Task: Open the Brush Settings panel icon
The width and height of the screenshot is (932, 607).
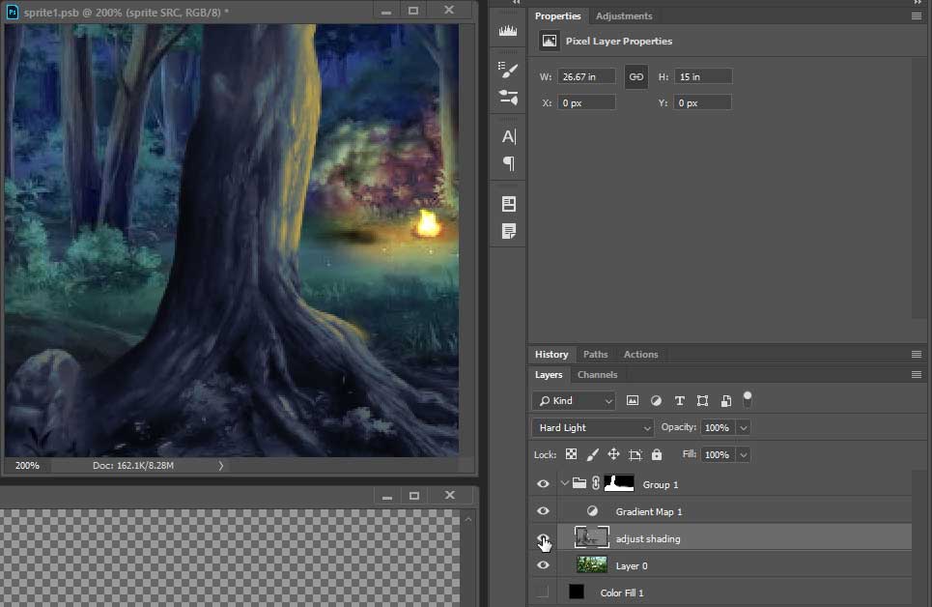Action: [508, 68]
